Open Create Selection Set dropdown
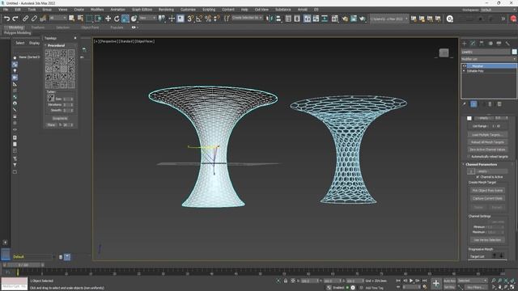 point(248,18)
